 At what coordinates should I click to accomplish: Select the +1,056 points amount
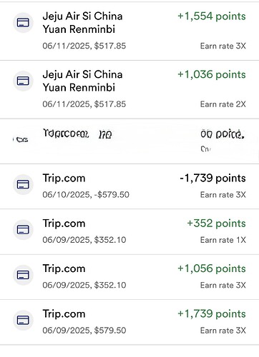[x=212, y=268]
